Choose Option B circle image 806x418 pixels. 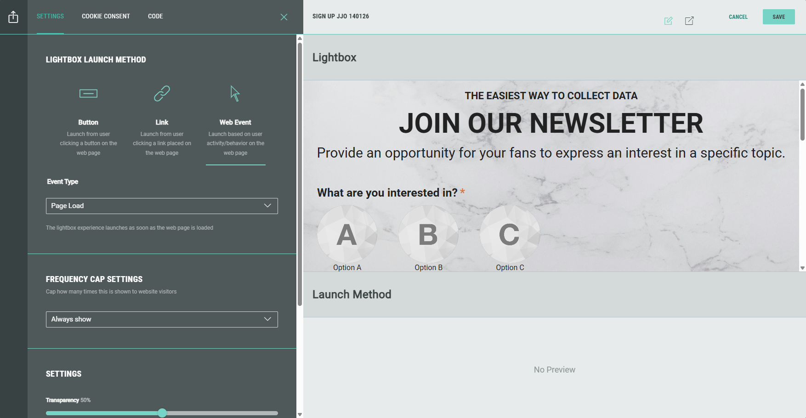428,234
